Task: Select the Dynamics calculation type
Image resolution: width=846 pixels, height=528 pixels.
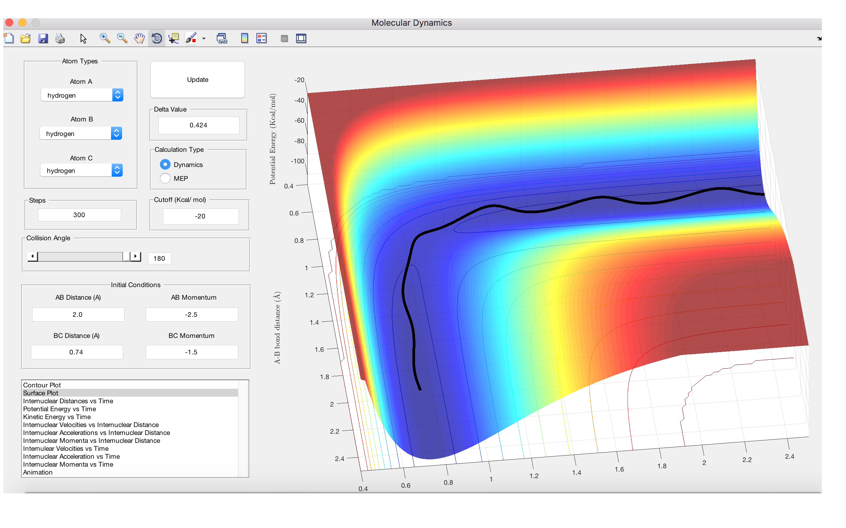Action: 165,164
